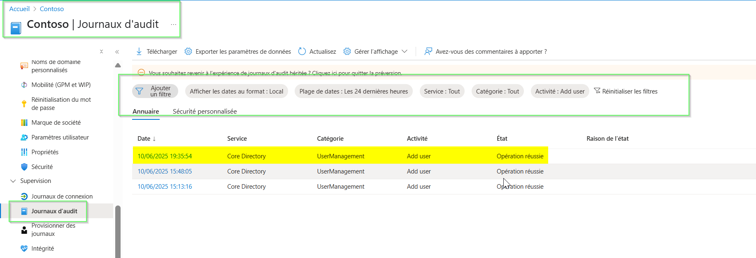Click Ajouter un filtre button
Image resolution: width=756 pixels, height=258 pixels.
click(x=155, y=91)
